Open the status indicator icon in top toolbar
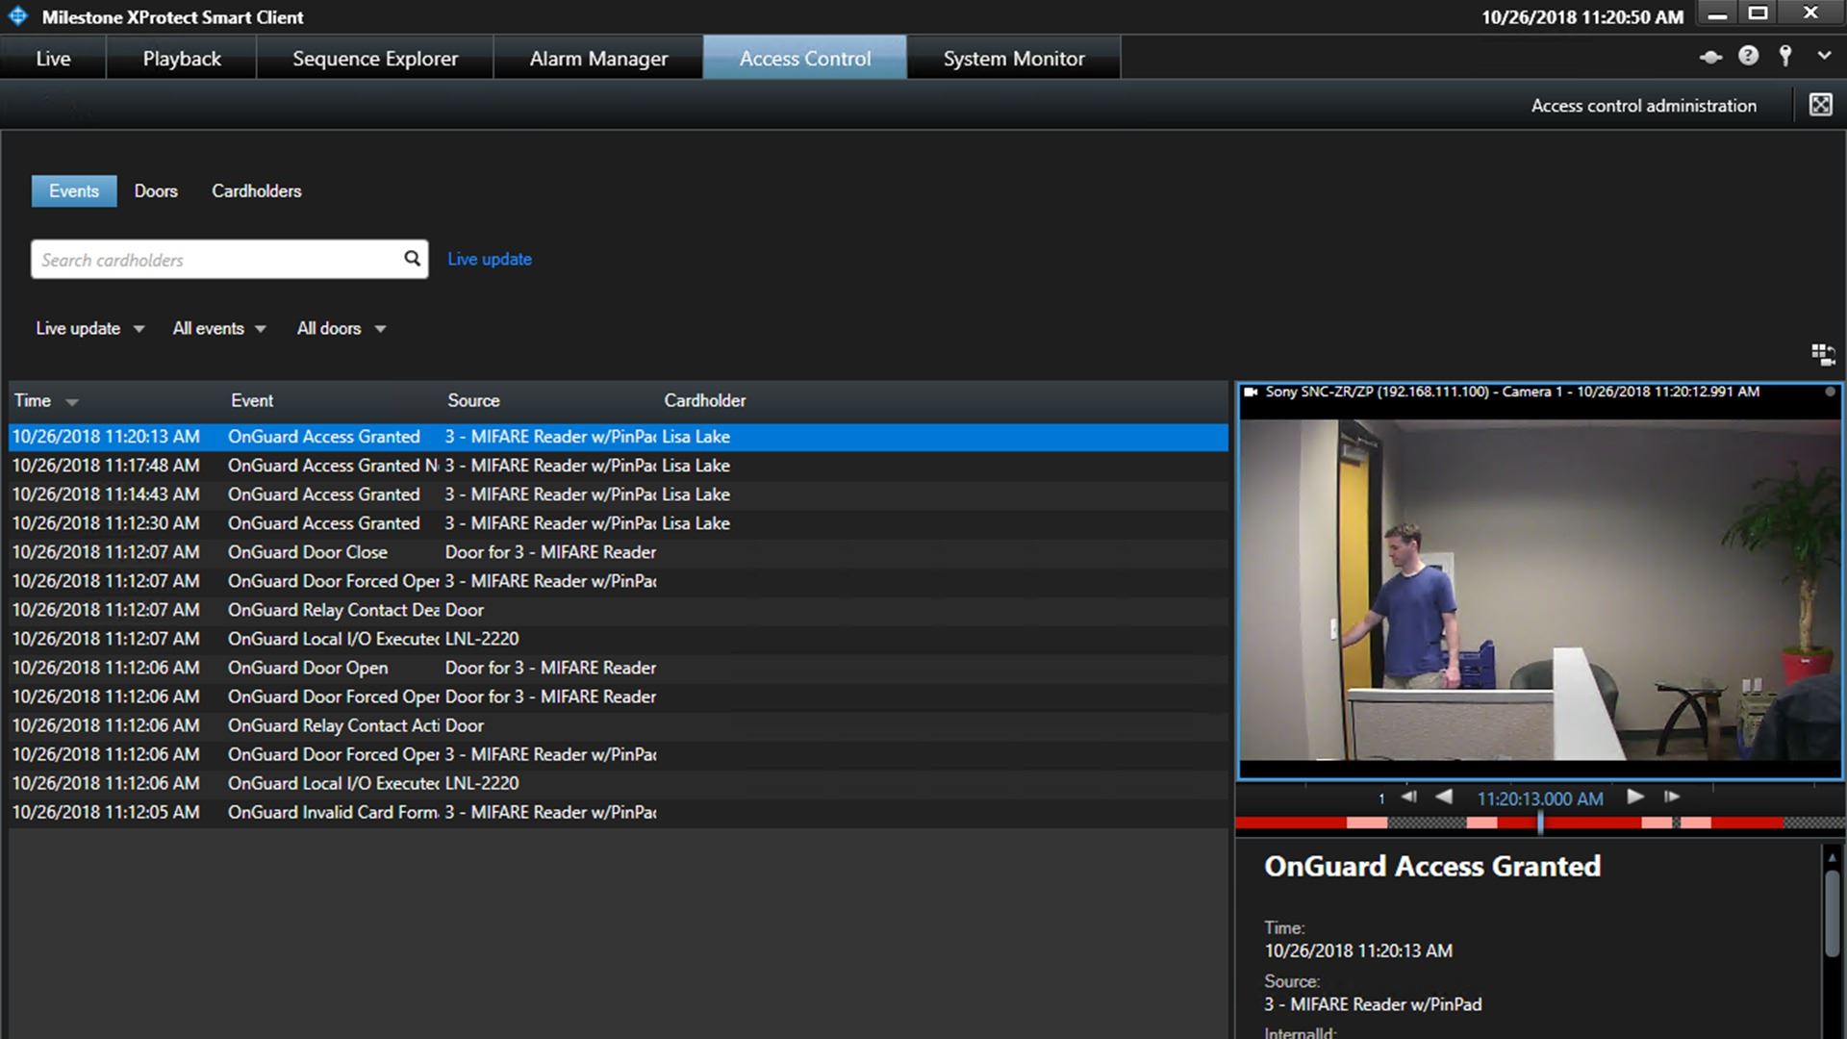The image size is (1847, 1039). click(1710, 57)
